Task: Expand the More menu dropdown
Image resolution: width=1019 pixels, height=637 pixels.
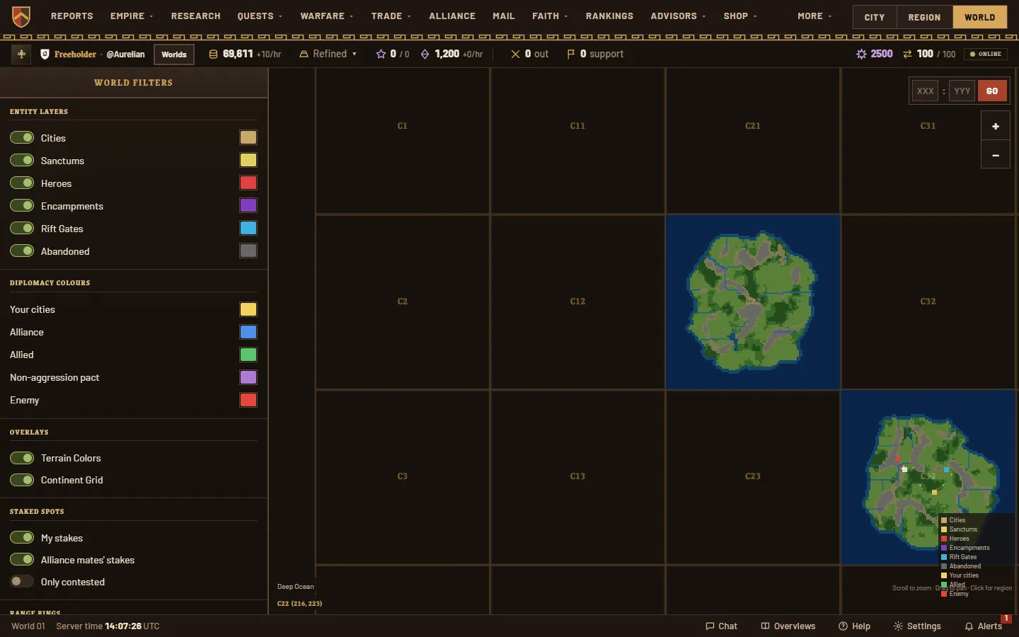Action: [814, 16]
